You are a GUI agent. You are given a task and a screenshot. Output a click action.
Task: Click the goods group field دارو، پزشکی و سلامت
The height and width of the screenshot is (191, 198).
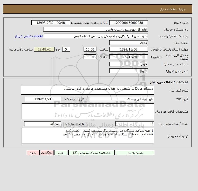122,99
